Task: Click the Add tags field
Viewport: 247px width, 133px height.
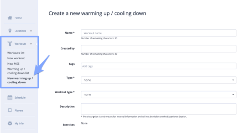Action: (158, 66)
